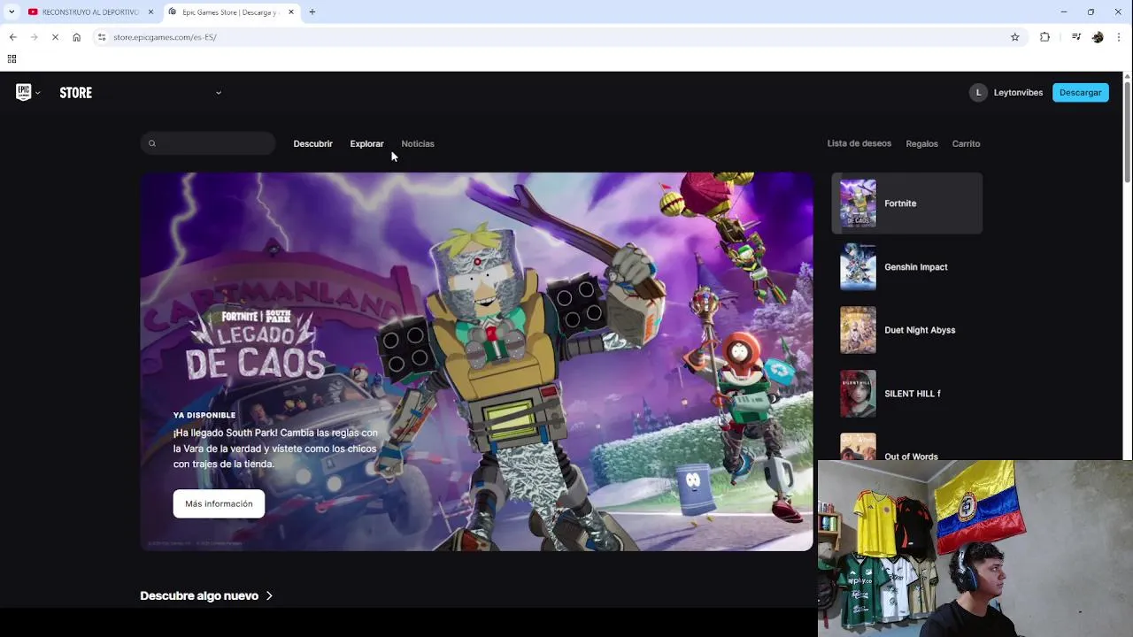Bookmark this page with star icon
1133x637 pixels.
pos(1015,37)
